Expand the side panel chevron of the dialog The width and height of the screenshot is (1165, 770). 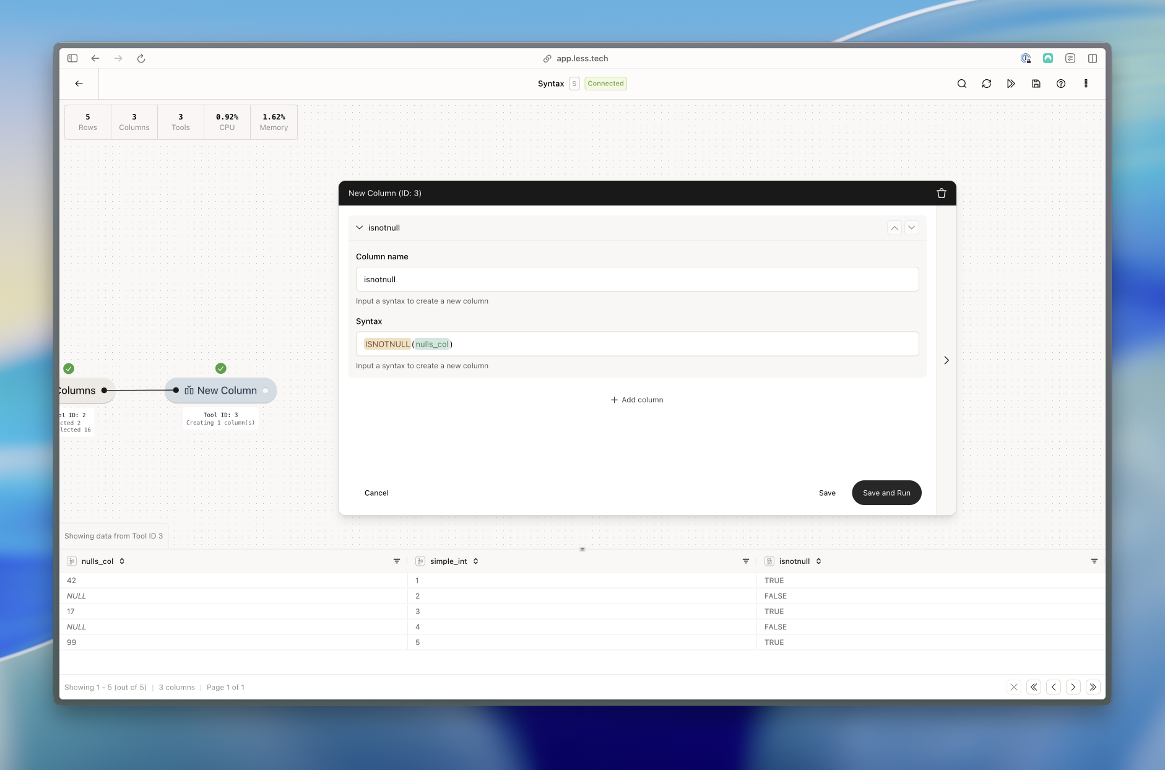click(946, 360)
